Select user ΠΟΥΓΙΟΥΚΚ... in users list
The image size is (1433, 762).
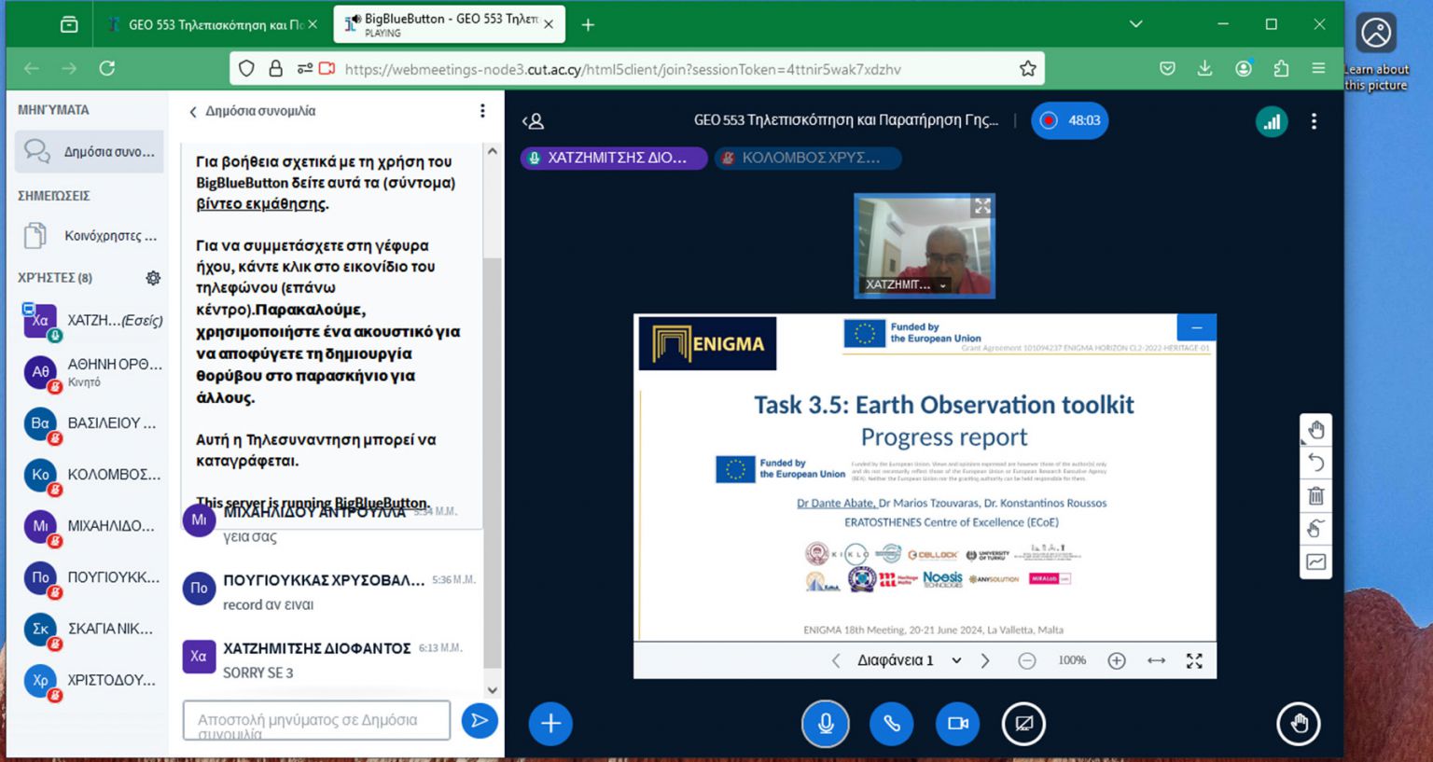tap(90, 577)
